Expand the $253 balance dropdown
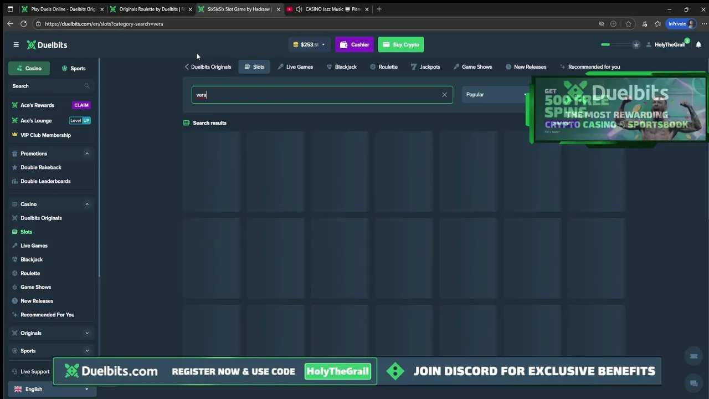709x399 pixels. tap(309, 45)
